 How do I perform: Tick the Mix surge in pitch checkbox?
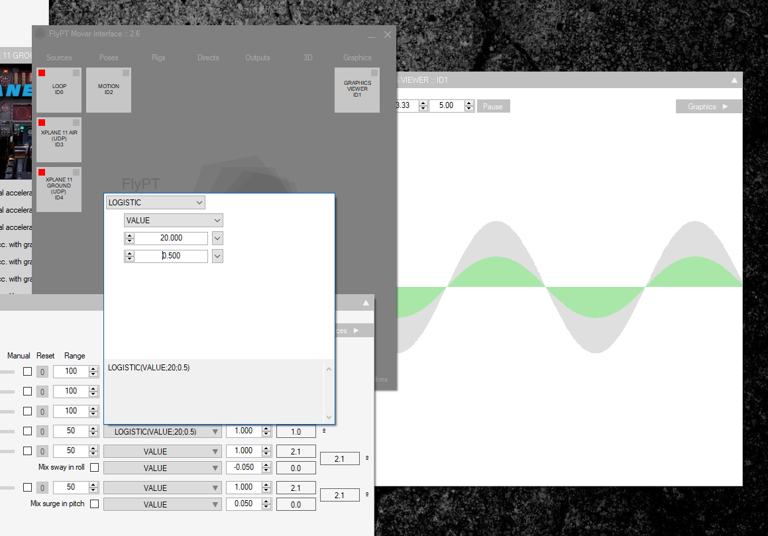pyautogui.click(x=95, y=504)
